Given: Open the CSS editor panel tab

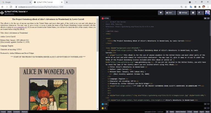Looking at the screenshot, I should pyautogui.click(x=105, y=104).
